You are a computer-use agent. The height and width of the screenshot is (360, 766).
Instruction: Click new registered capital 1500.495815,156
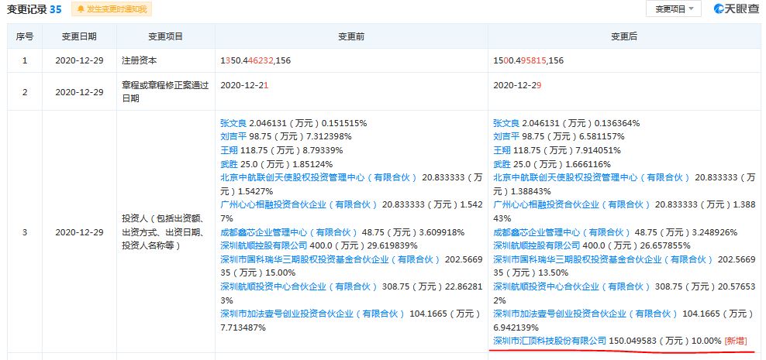(529, 61)
